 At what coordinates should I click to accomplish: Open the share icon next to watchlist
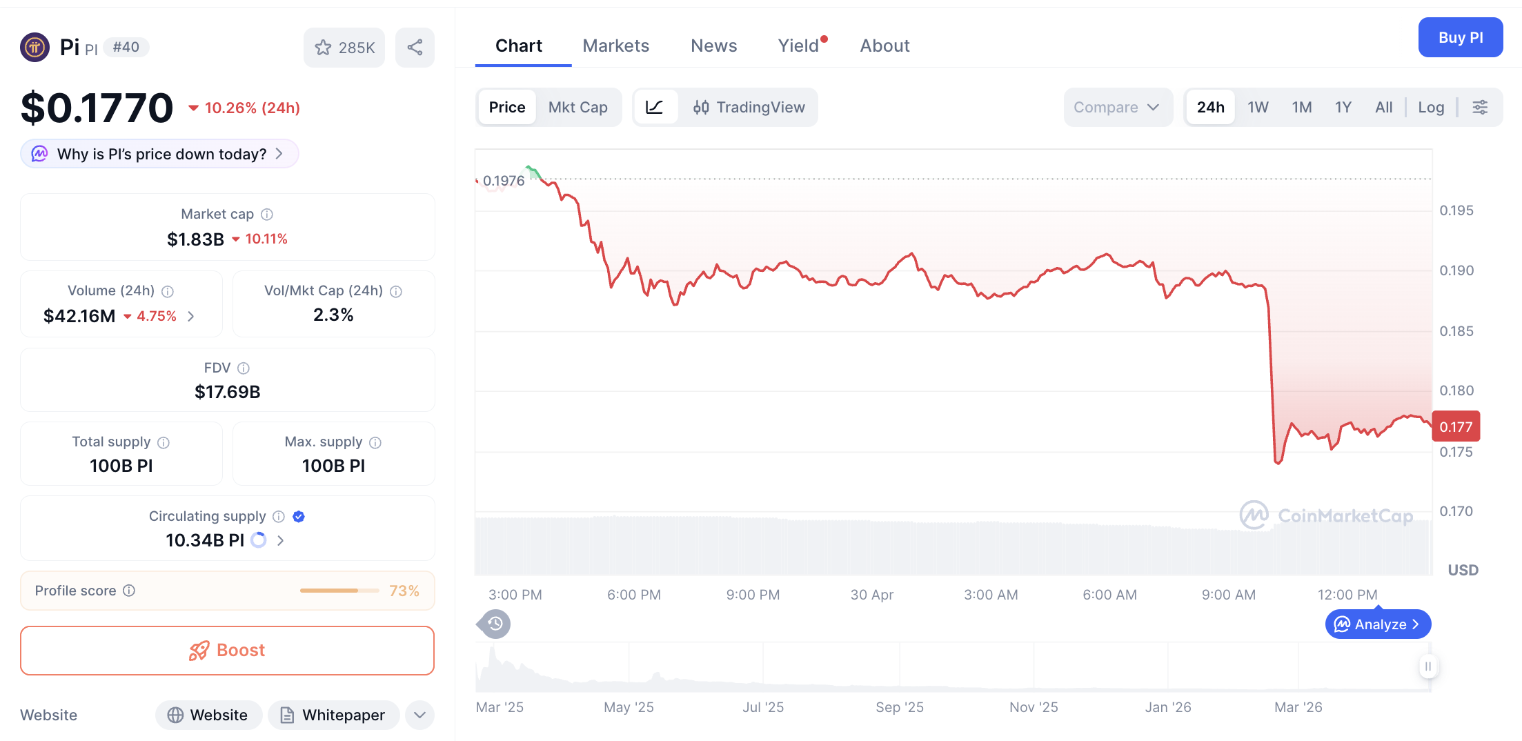pos(415,47)
